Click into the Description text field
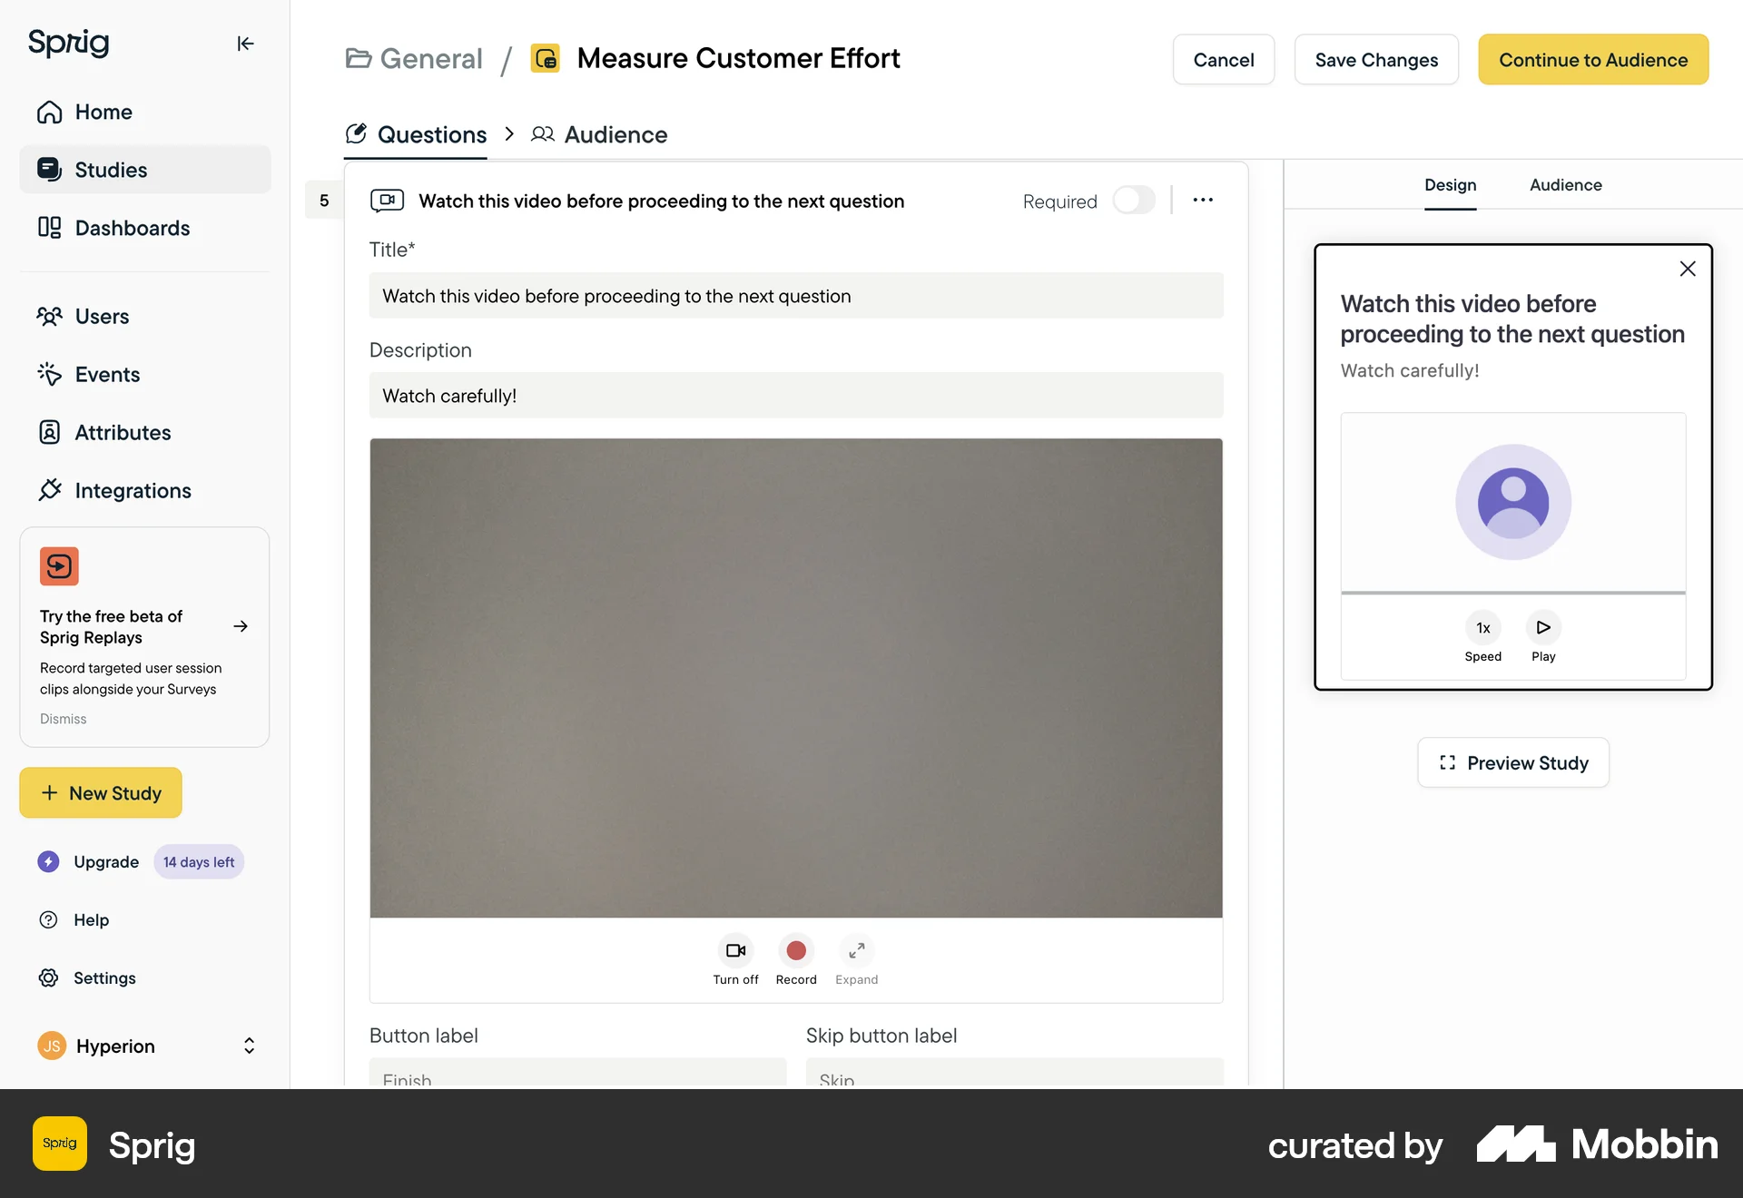The width and height of the screenshot is (1743, 1198). tap(796, 396)
